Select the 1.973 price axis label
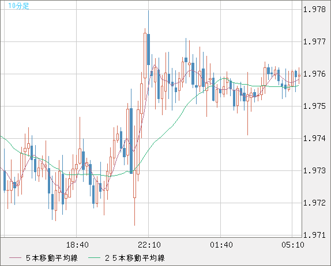331x266 pixels. point(314,170)
